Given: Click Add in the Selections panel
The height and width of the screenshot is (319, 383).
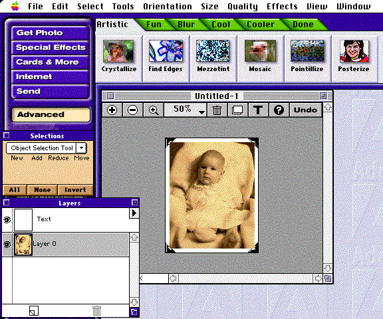Looking at the screenshot, I should (x=37, y=158).
